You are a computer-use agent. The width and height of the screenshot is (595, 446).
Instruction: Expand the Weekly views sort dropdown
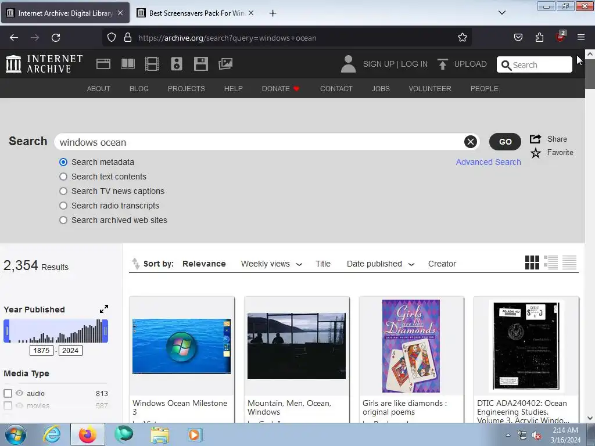pyautogui.click(x=299, y=264)
